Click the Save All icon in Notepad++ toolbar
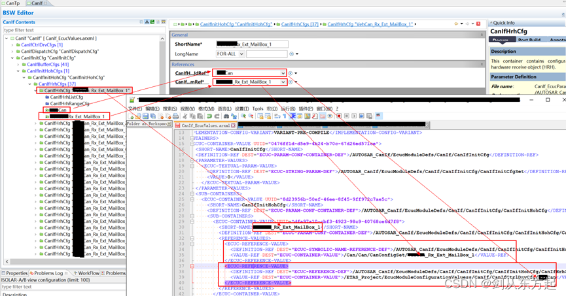 [153, 116]
